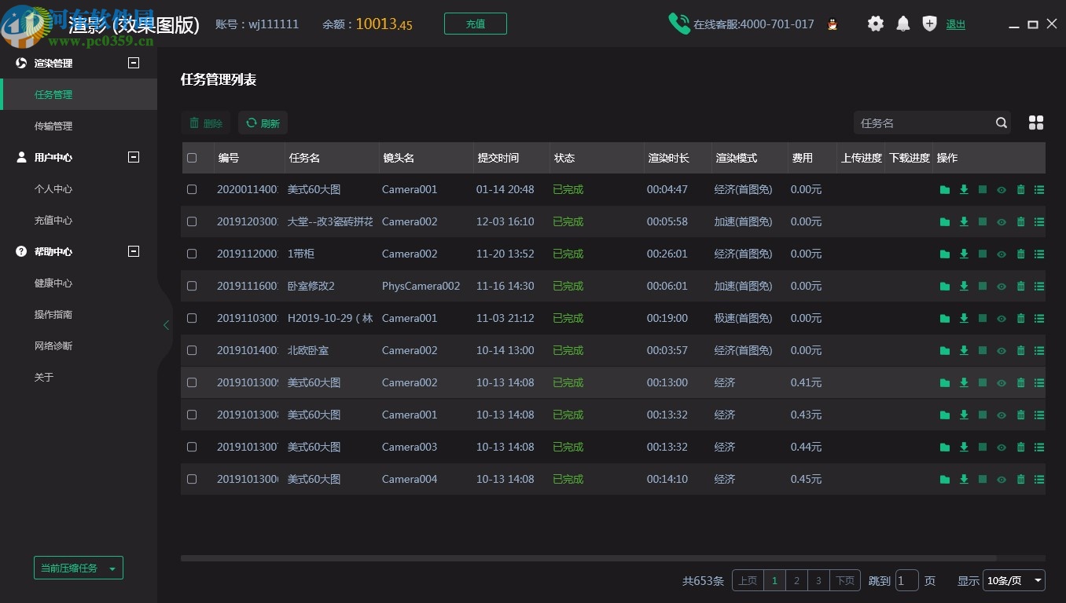The height and width of the screenshot is (603, 1066).
Task: Click the QQ penguin customer service icon
Action: tap(833, 24)
